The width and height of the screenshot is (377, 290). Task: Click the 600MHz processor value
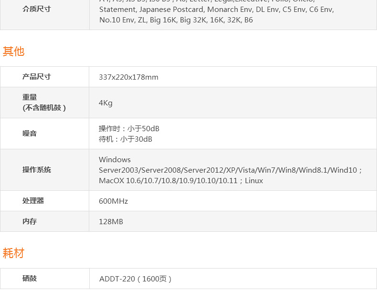113,201
